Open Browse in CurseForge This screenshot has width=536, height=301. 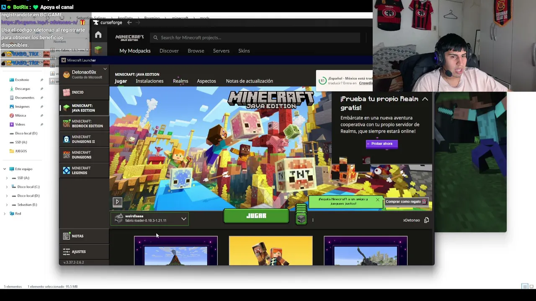(x=196, y=51)
